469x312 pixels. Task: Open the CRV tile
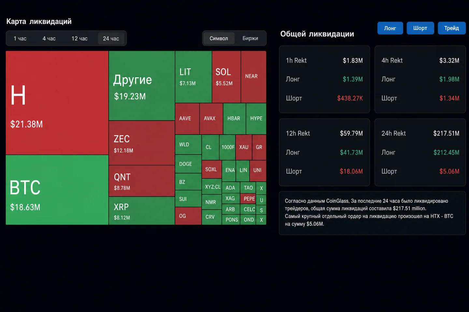pos(212,217)
